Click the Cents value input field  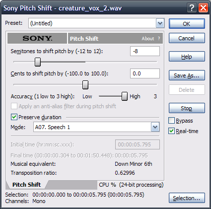coord(145,73)
